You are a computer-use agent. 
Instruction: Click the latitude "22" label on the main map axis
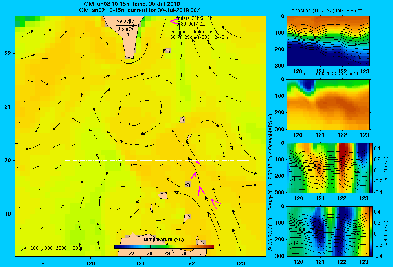tap(7, 54)
